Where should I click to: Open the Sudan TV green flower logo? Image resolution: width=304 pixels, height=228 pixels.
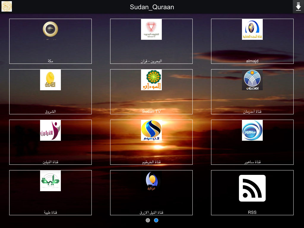(151, 80)
